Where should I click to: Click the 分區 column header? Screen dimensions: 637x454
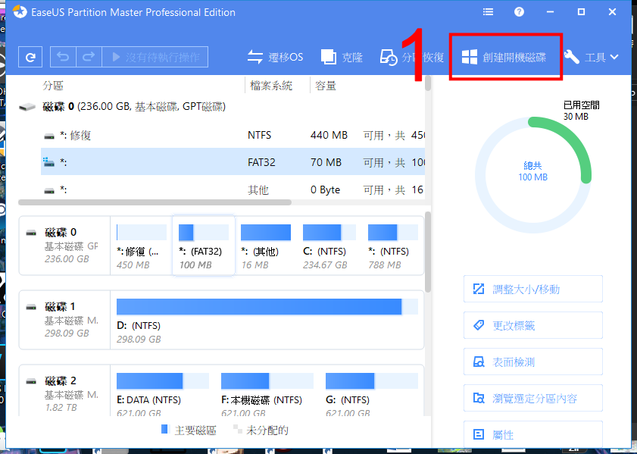tap(53, 86)
